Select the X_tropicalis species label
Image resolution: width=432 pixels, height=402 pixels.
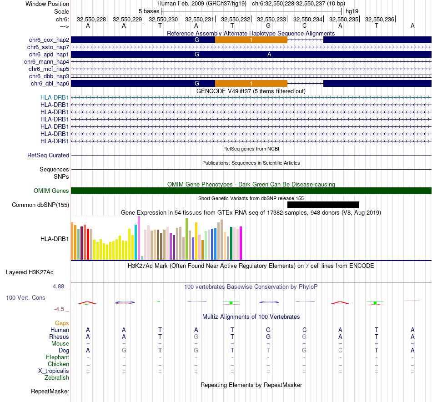click(54, 371)
